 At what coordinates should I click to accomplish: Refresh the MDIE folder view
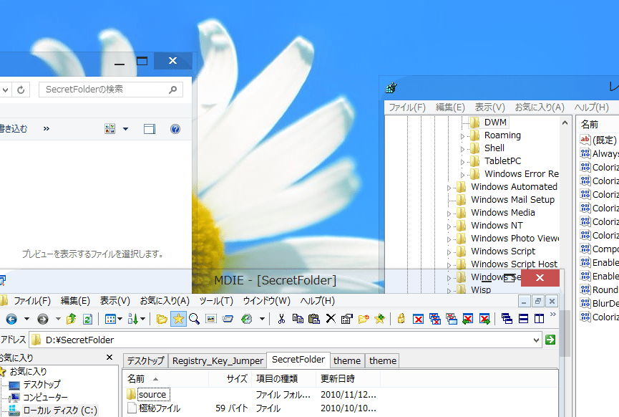[87, 319]
